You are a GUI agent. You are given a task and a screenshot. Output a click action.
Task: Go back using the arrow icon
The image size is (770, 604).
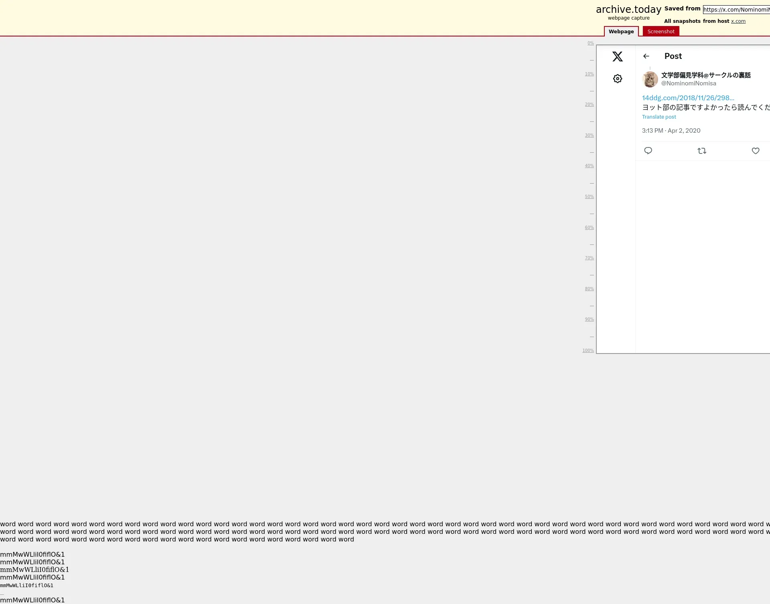[x=646, y=57]
